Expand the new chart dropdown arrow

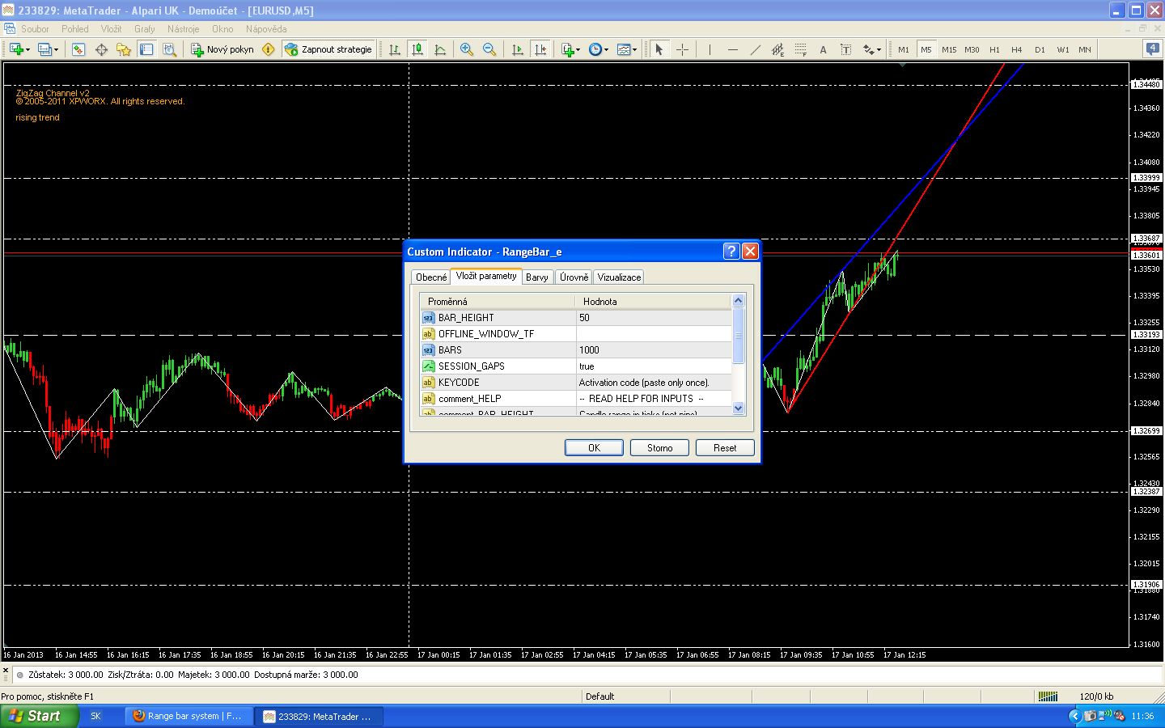click(28, 50)
